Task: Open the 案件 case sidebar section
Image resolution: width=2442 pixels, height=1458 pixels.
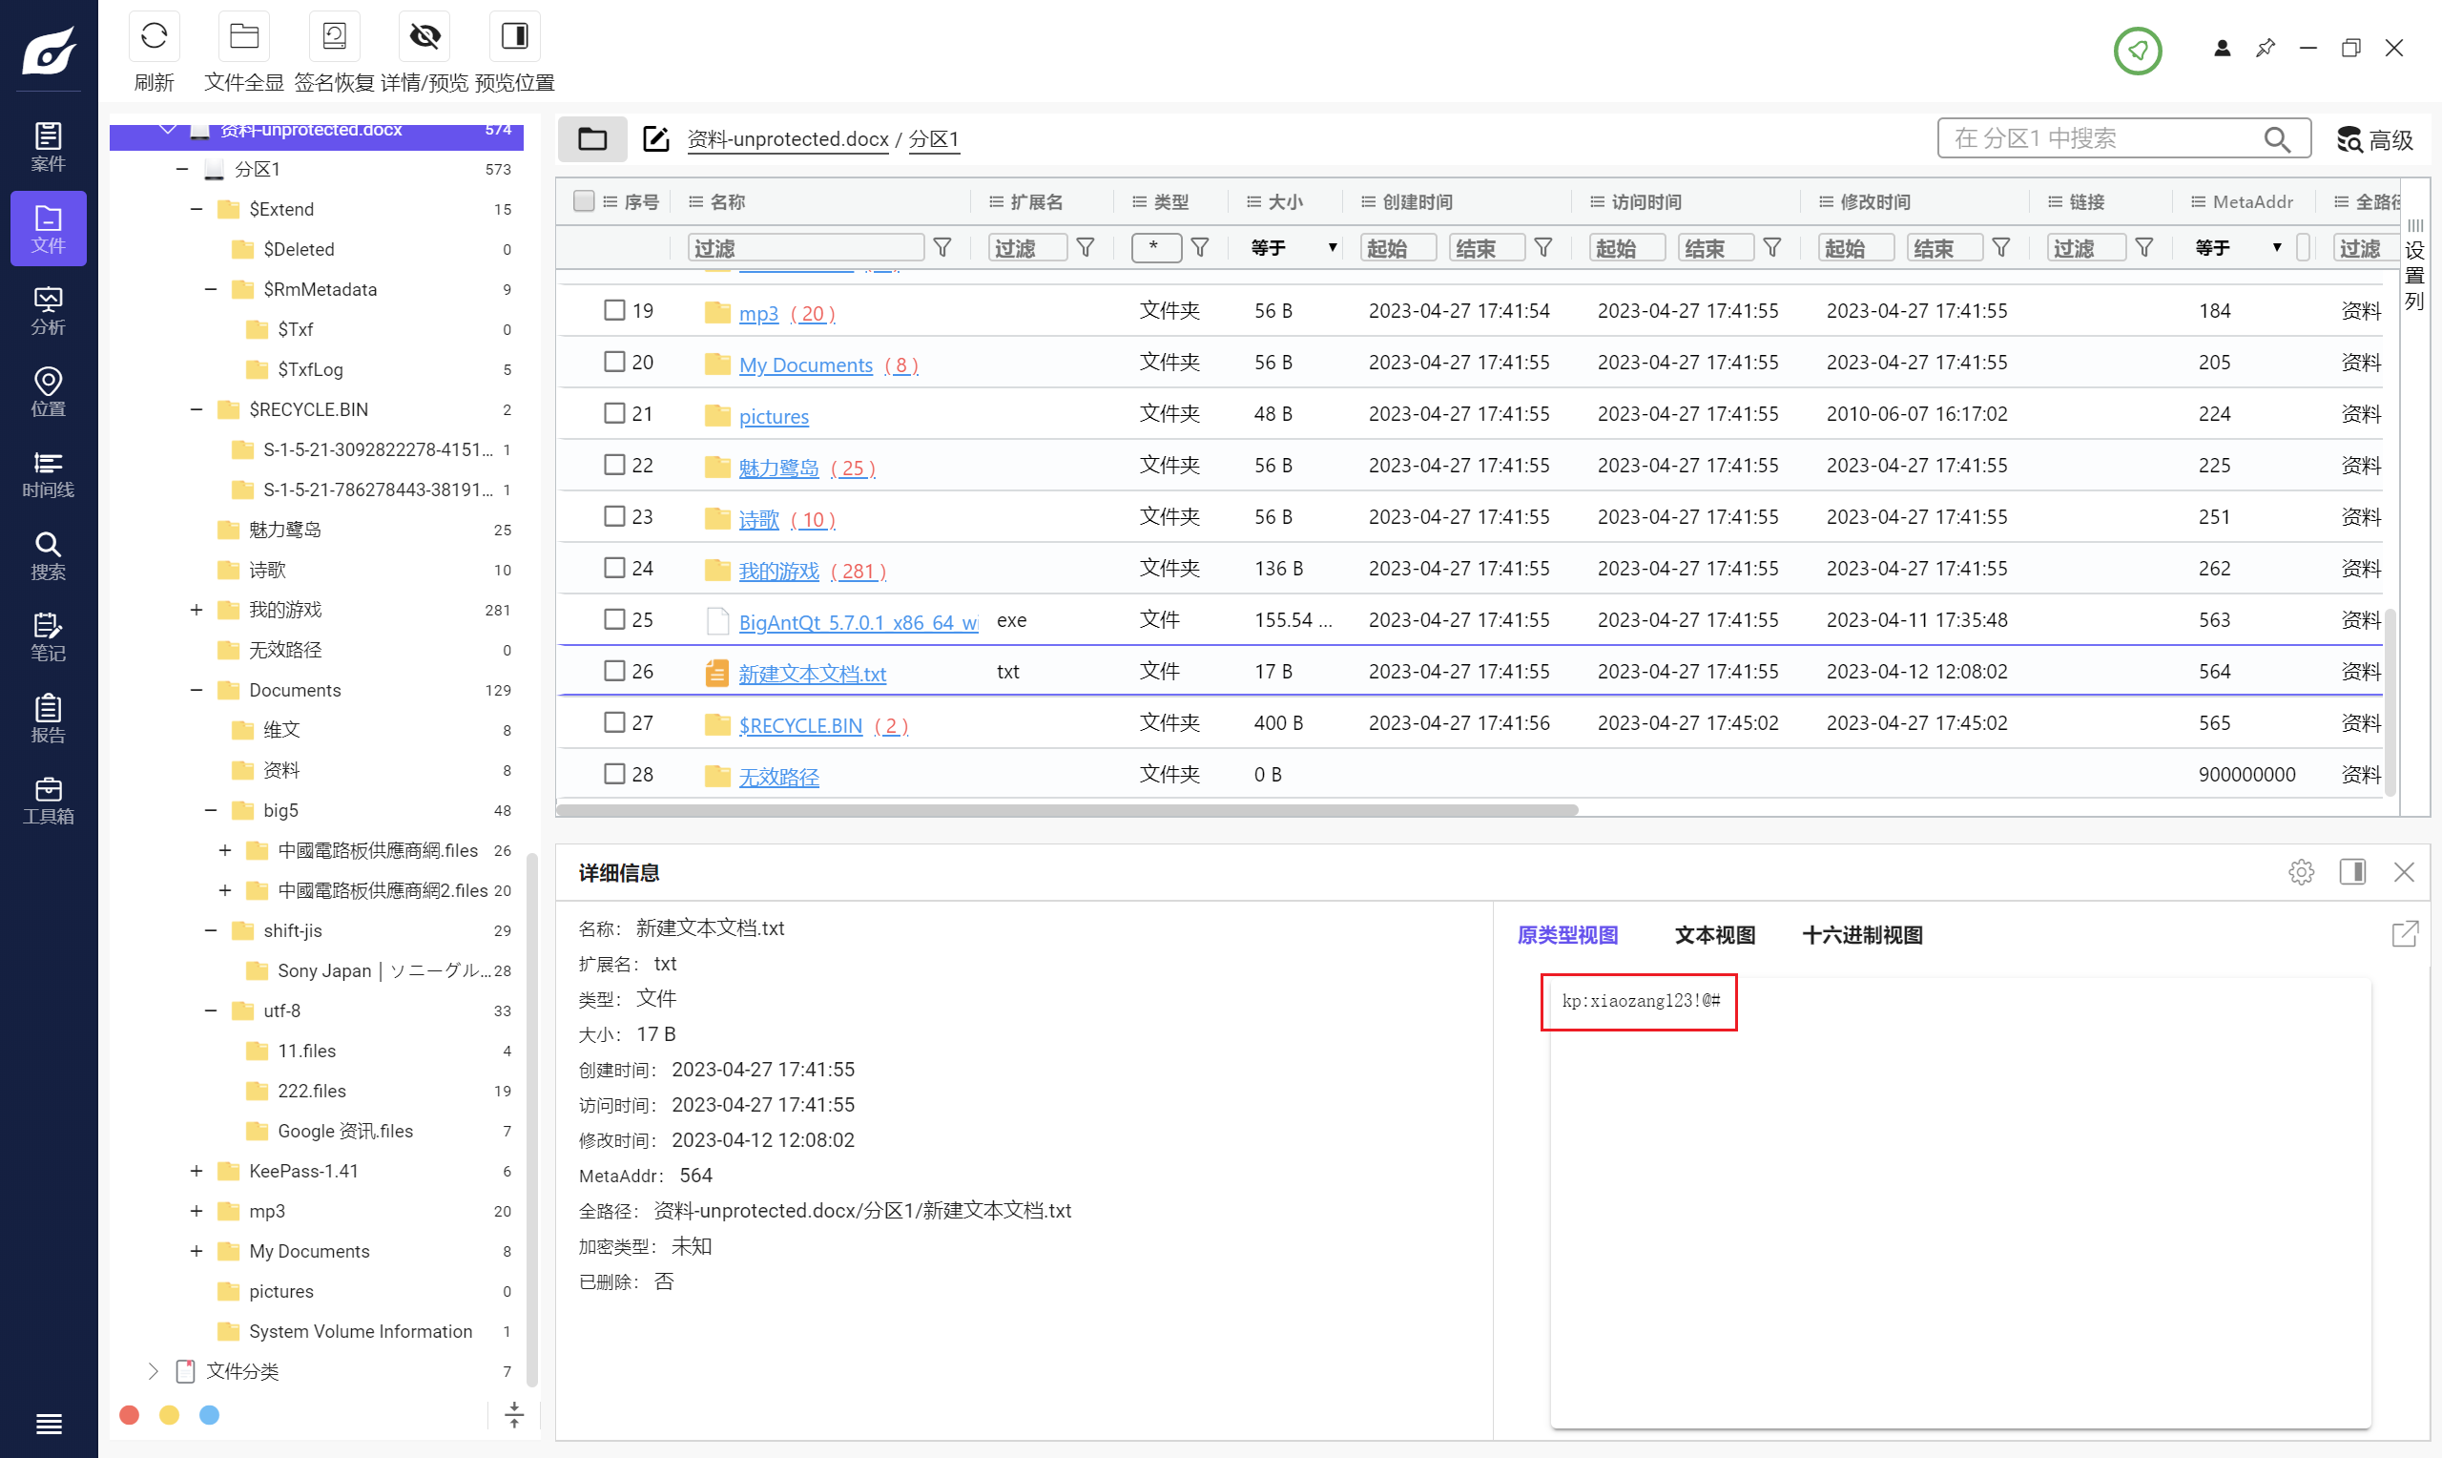Action: tap(48, 146)
